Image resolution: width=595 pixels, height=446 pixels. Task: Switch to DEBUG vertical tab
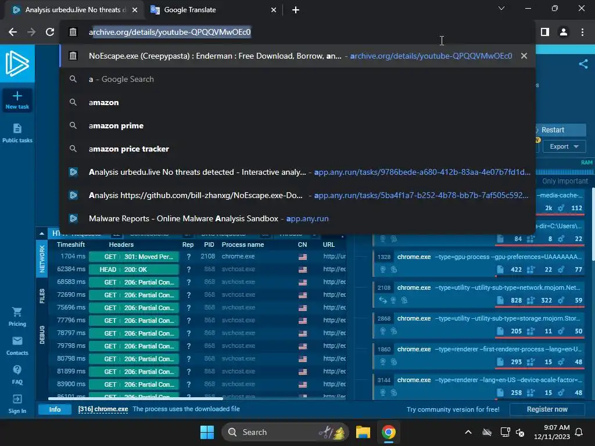[42, 334]
